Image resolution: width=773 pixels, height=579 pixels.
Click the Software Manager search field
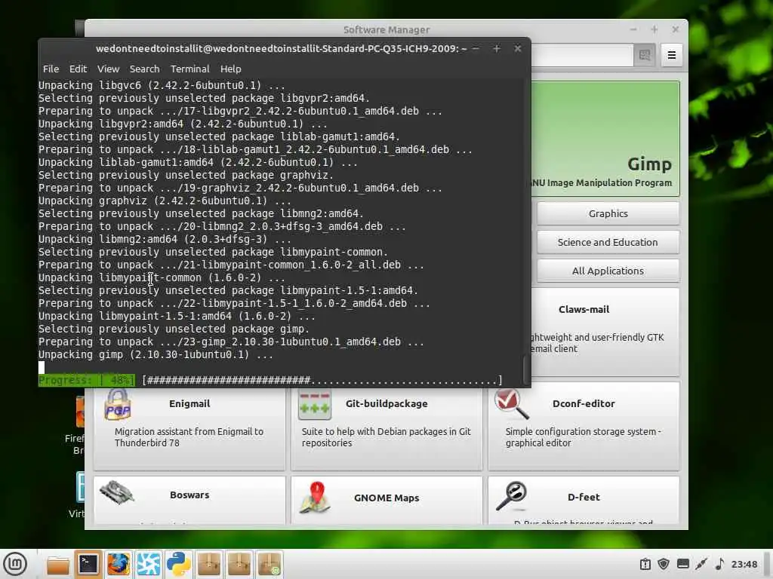click(x=582, y=54)
